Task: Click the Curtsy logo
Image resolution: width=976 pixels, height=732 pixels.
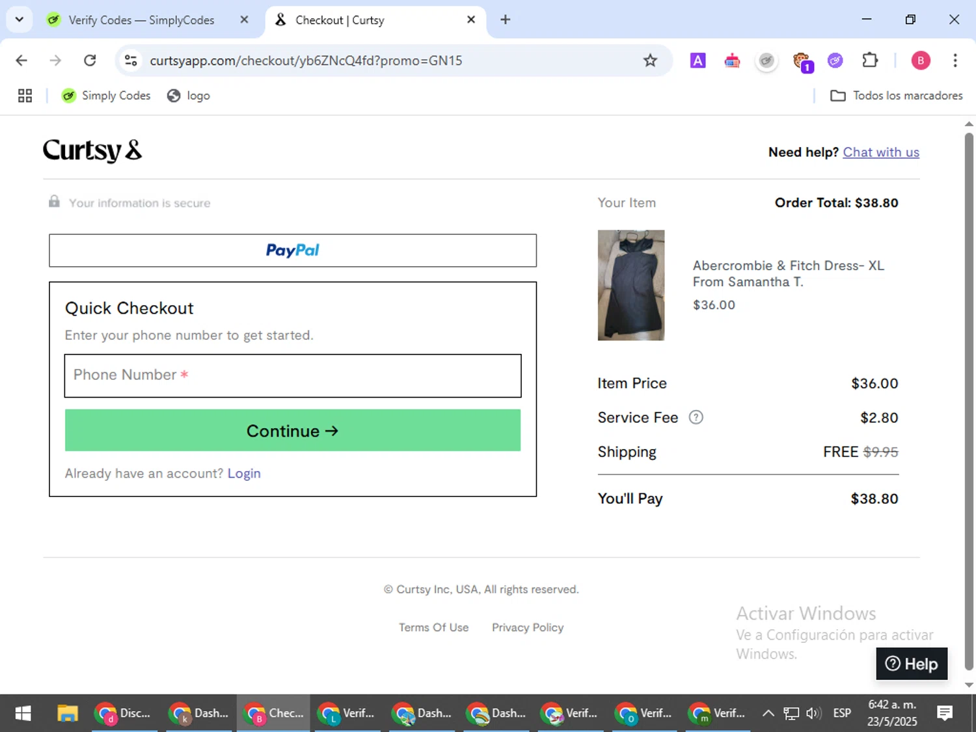Action: [x=92, y=150]
